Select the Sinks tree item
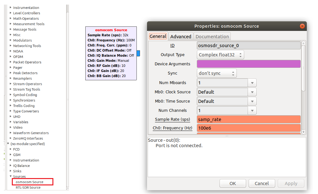The image size is (318, 194). tap(17, 171)
